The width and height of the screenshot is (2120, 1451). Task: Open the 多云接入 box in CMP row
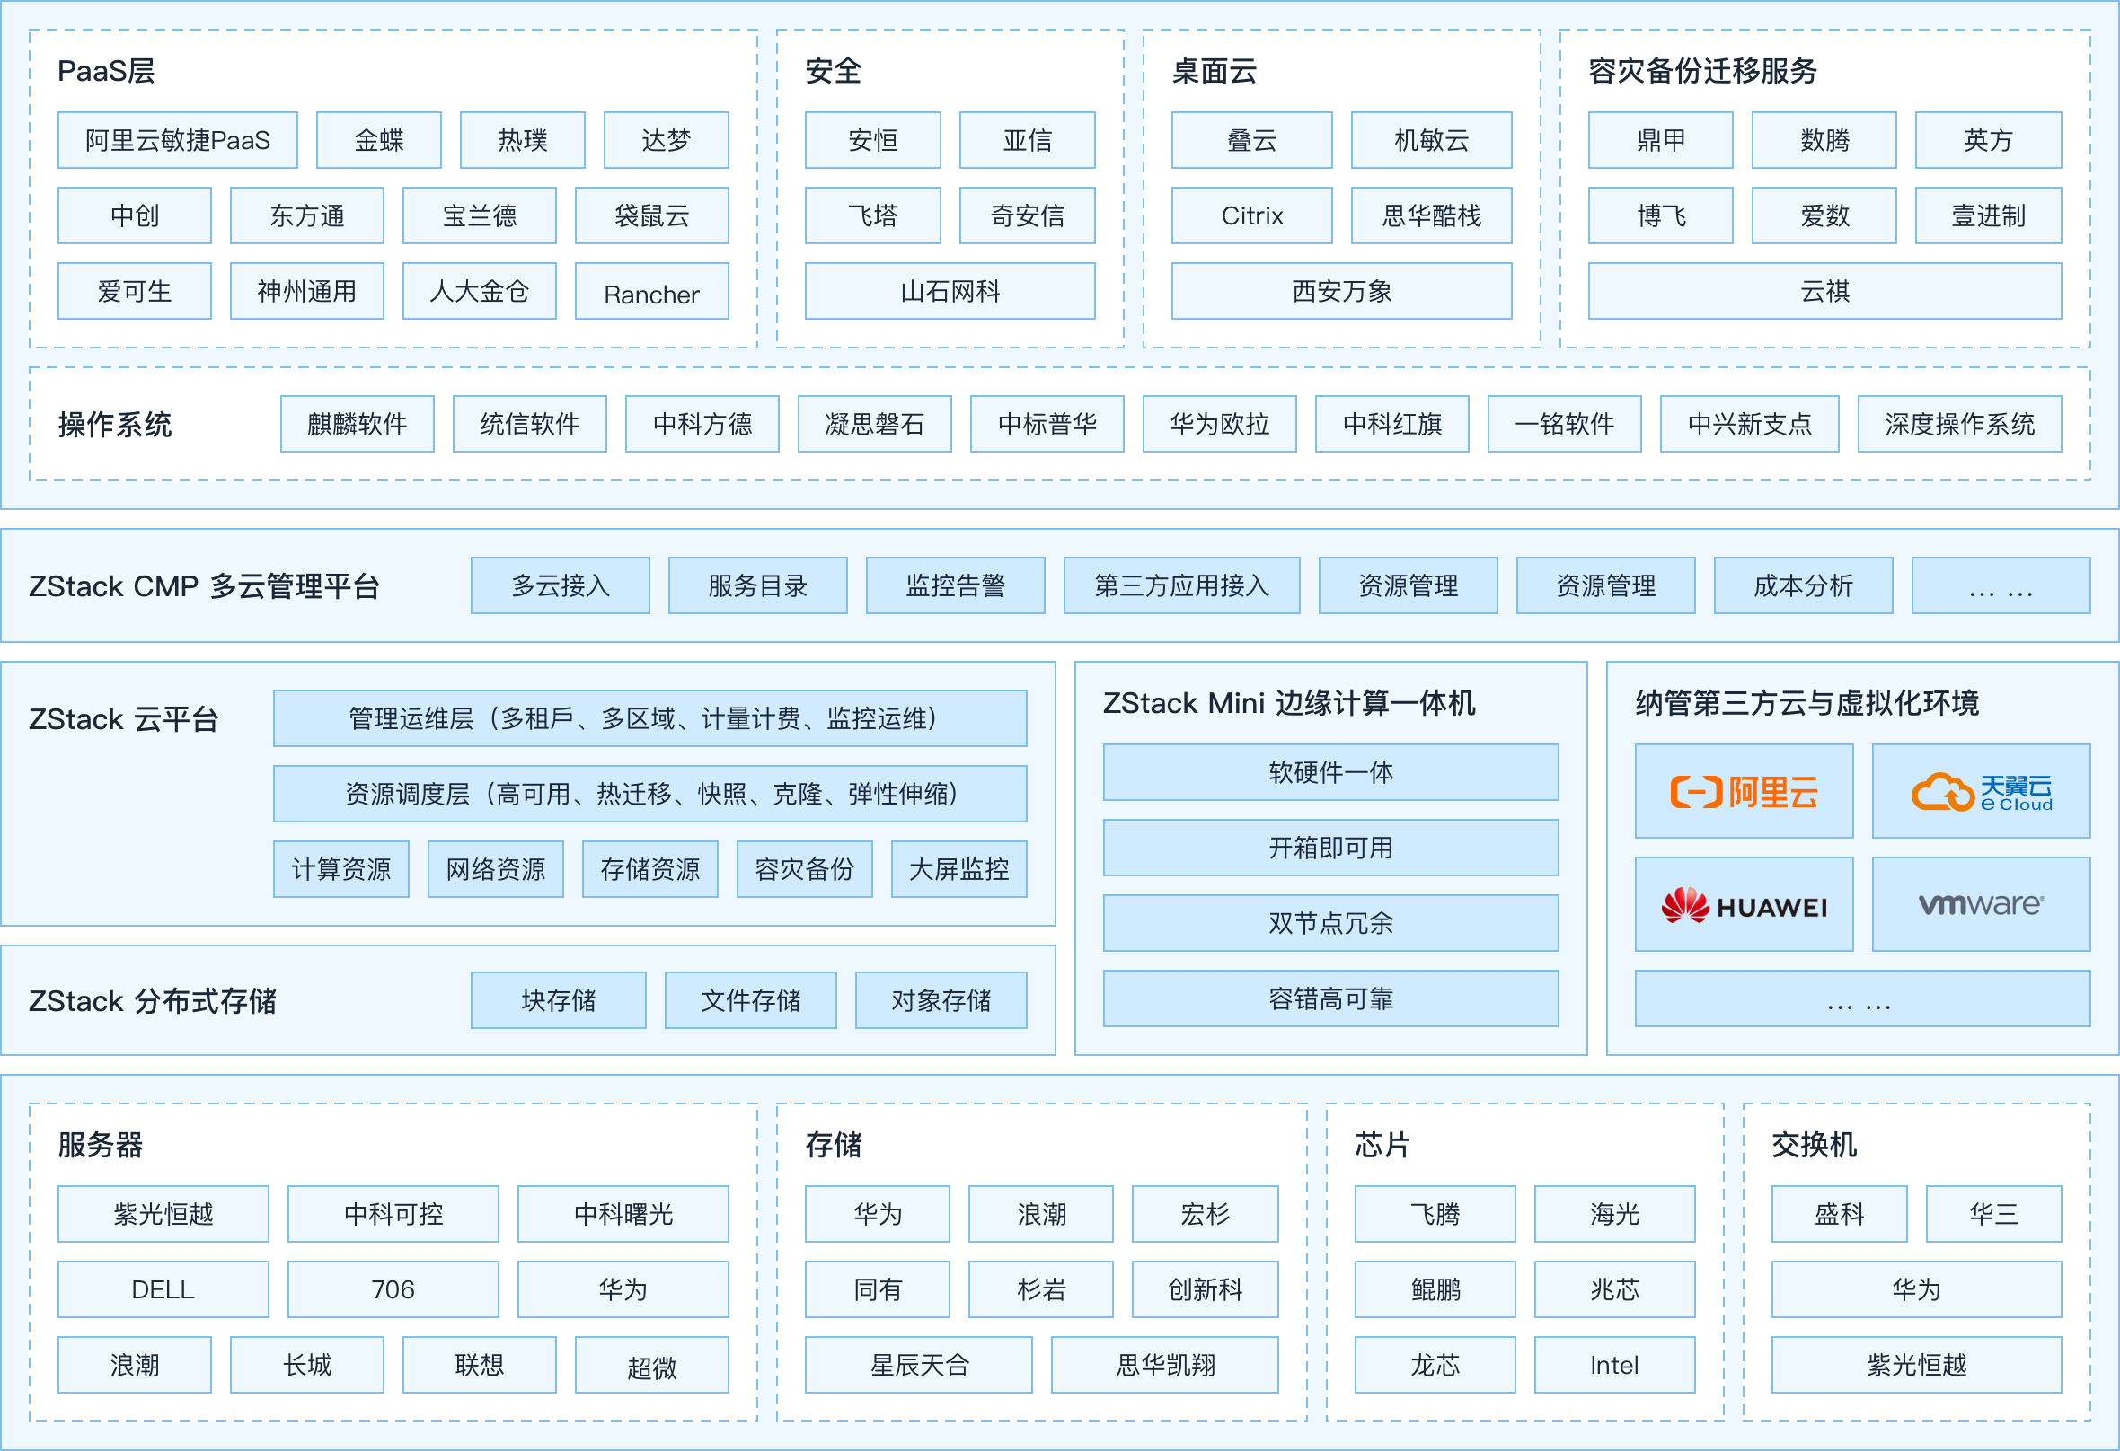(561, 585)
